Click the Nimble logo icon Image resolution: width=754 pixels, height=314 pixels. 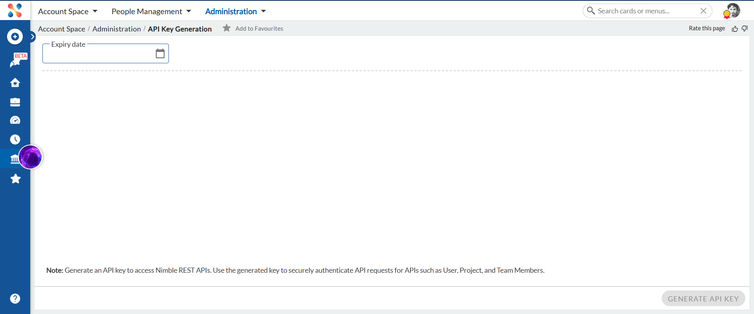(15, 11)
